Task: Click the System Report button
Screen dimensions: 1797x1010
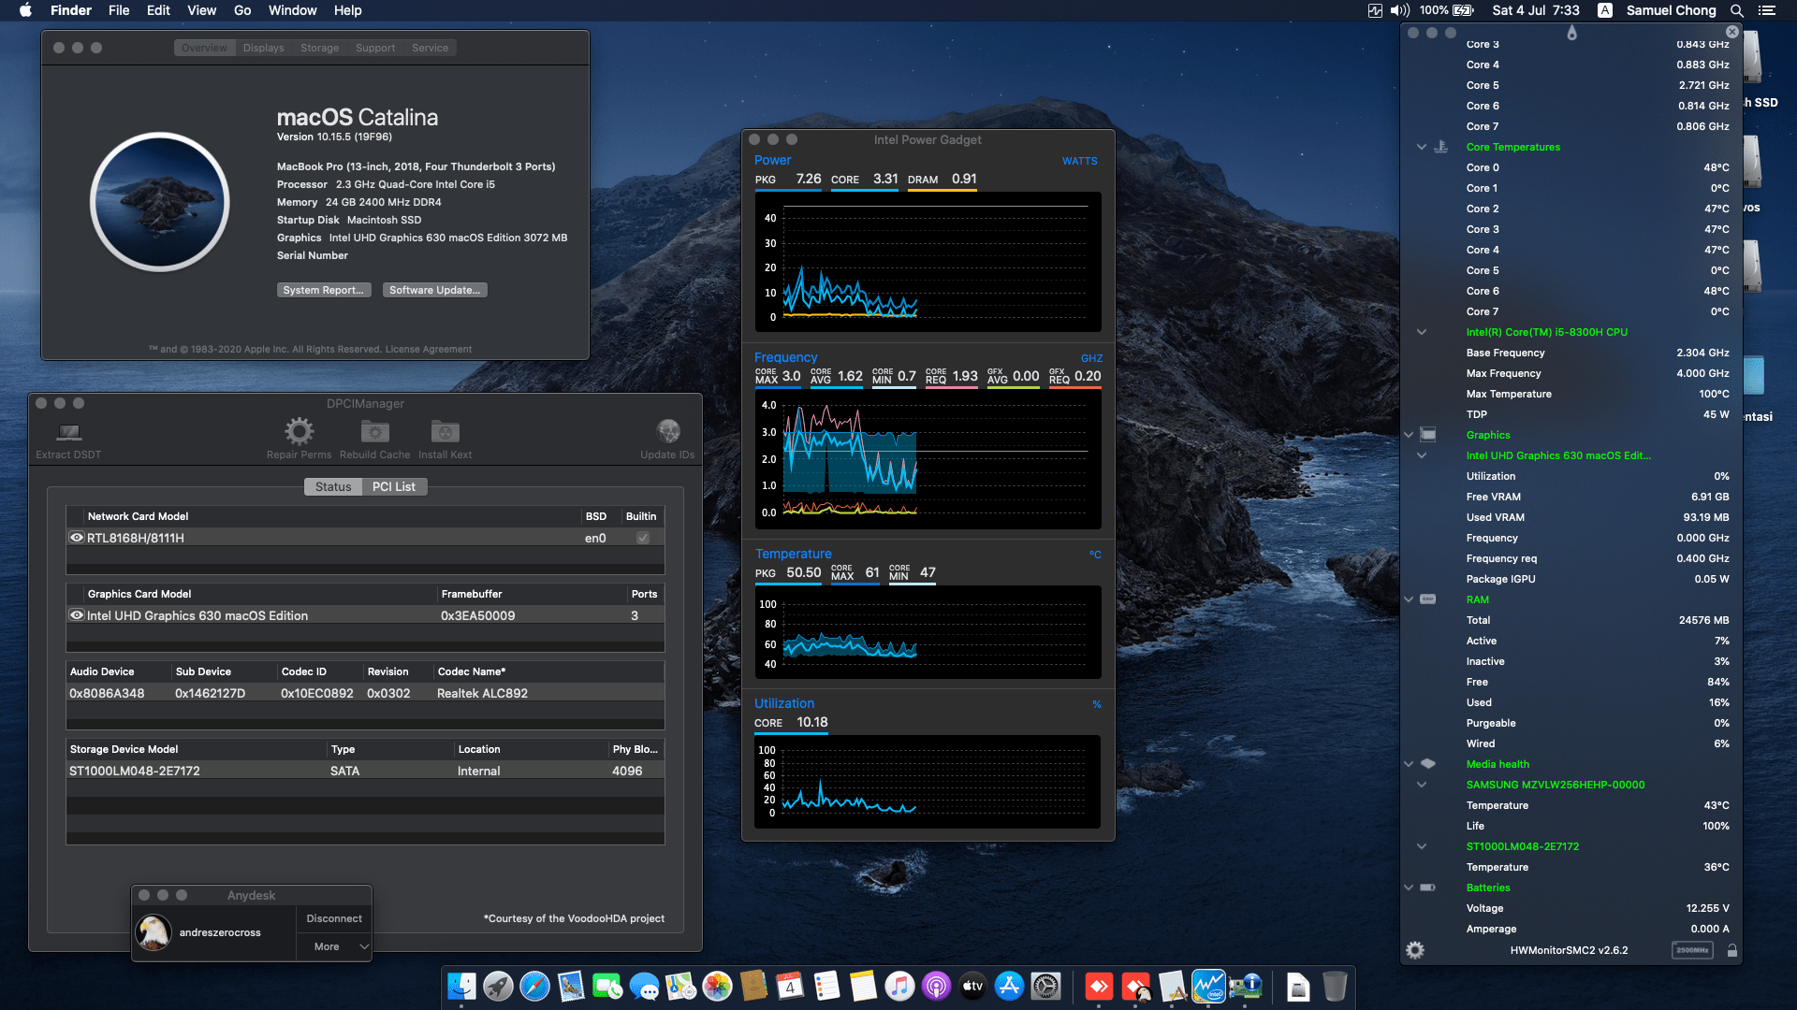Action: click(324, 289)
